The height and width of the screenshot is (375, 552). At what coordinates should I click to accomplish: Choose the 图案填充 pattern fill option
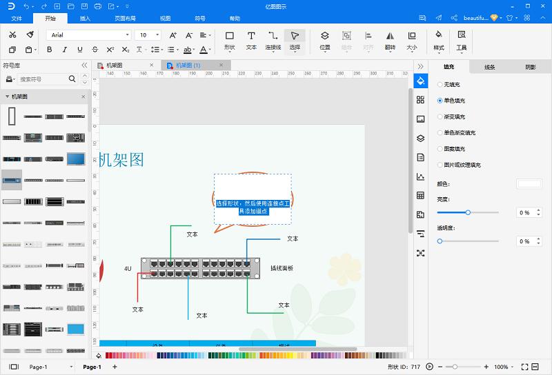[x=440, y=149]
